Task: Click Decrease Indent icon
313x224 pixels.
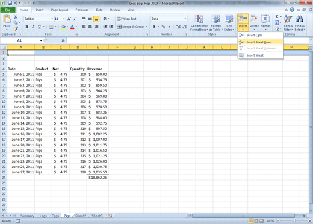Action: [x=105, y=26]
